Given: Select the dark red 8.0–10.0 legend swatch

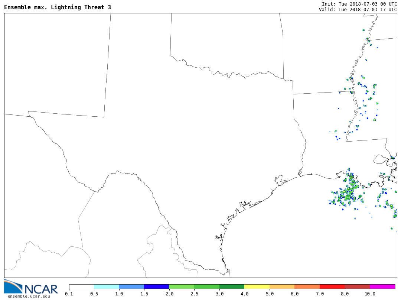Looking at the screenshot, I should [357, 287].
